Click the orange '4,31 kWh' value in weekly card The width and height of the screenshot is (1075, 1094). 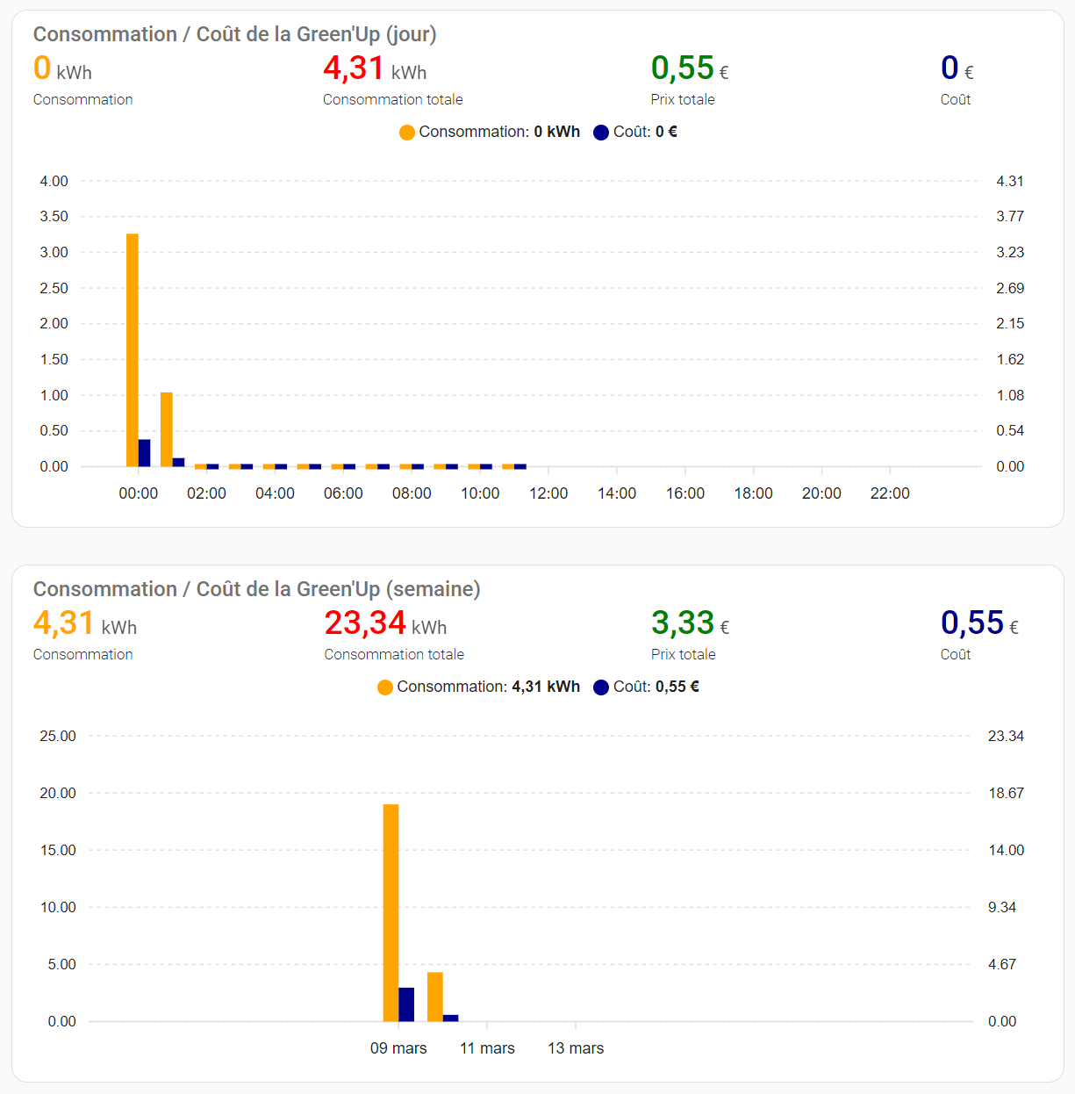point(85,623)
